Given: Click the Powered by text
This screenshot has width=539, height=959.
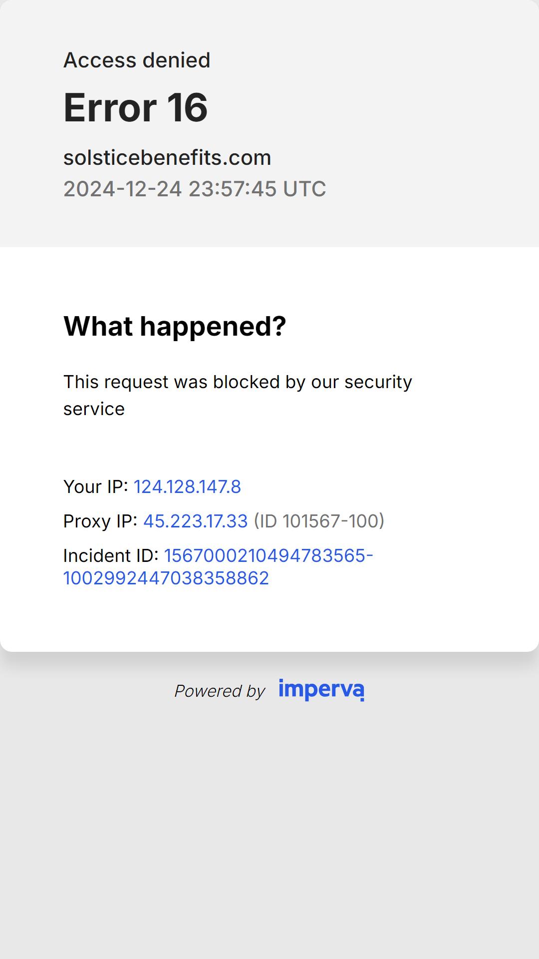Looking at the screenshot, I should click(220, 691).
